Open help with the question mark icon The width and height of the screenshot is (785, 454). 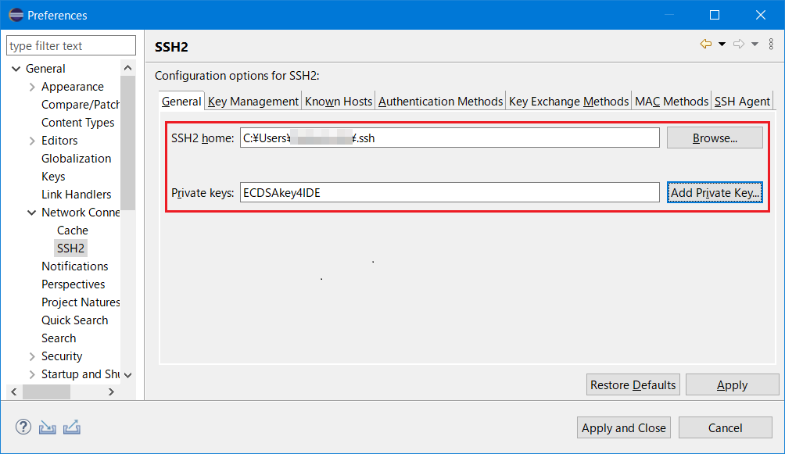coord(22,427)
